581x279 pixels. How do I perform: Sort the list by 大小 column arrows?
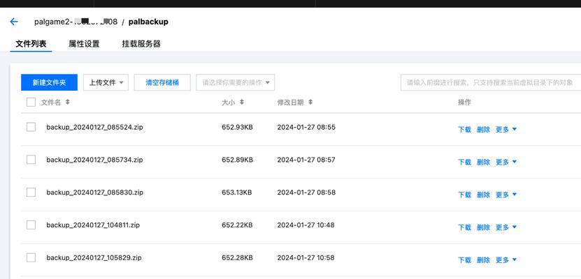pyautogui.click(x=242, y=102)
